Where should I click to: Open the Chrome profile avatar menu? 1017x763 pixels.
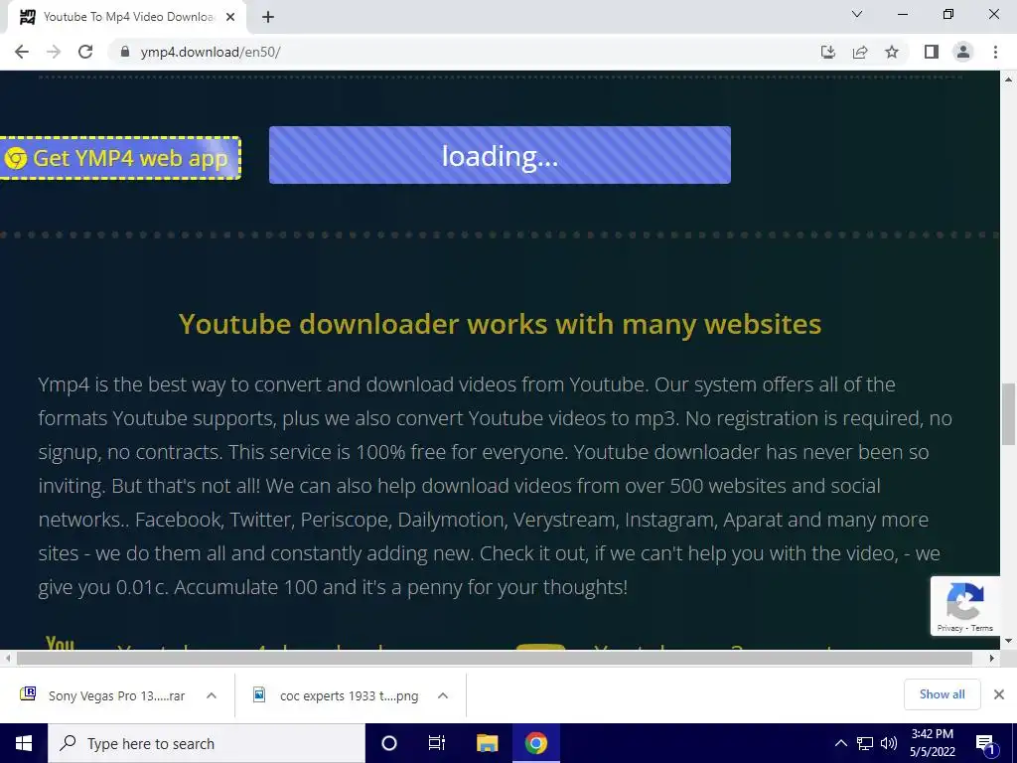(x=963, y=52)
